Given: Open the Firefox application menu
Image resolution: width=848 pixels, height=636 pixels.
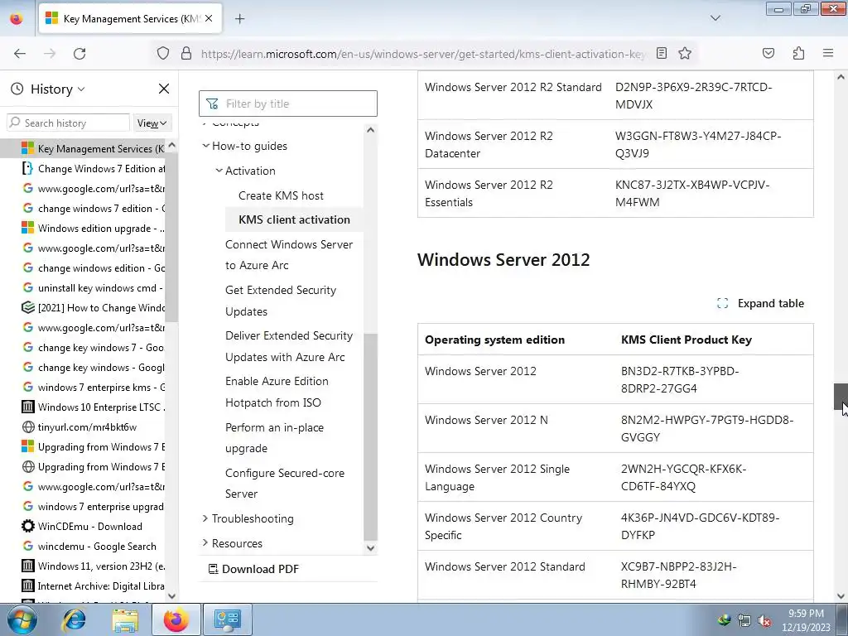Looking at the screenshot, I should 828,53.
